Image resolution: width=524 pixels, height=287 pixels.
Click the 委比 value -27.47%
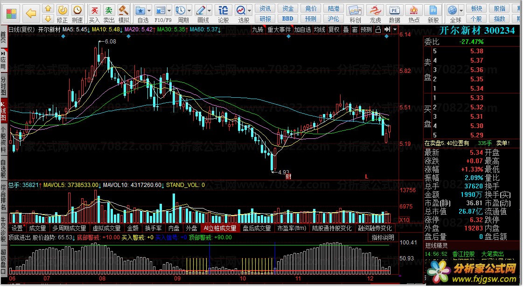coord(472,42)
